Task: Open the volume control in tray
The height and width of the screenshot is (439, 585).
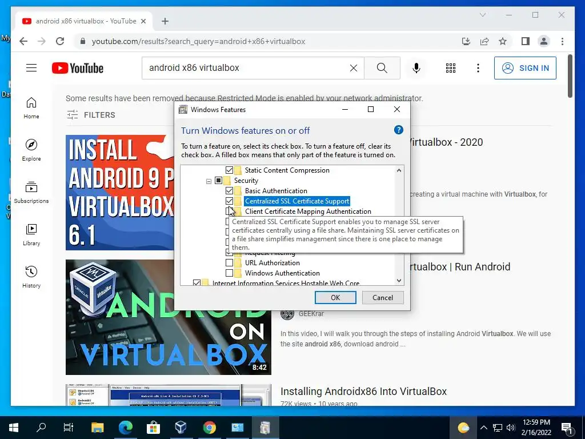Action: (511, 428)
